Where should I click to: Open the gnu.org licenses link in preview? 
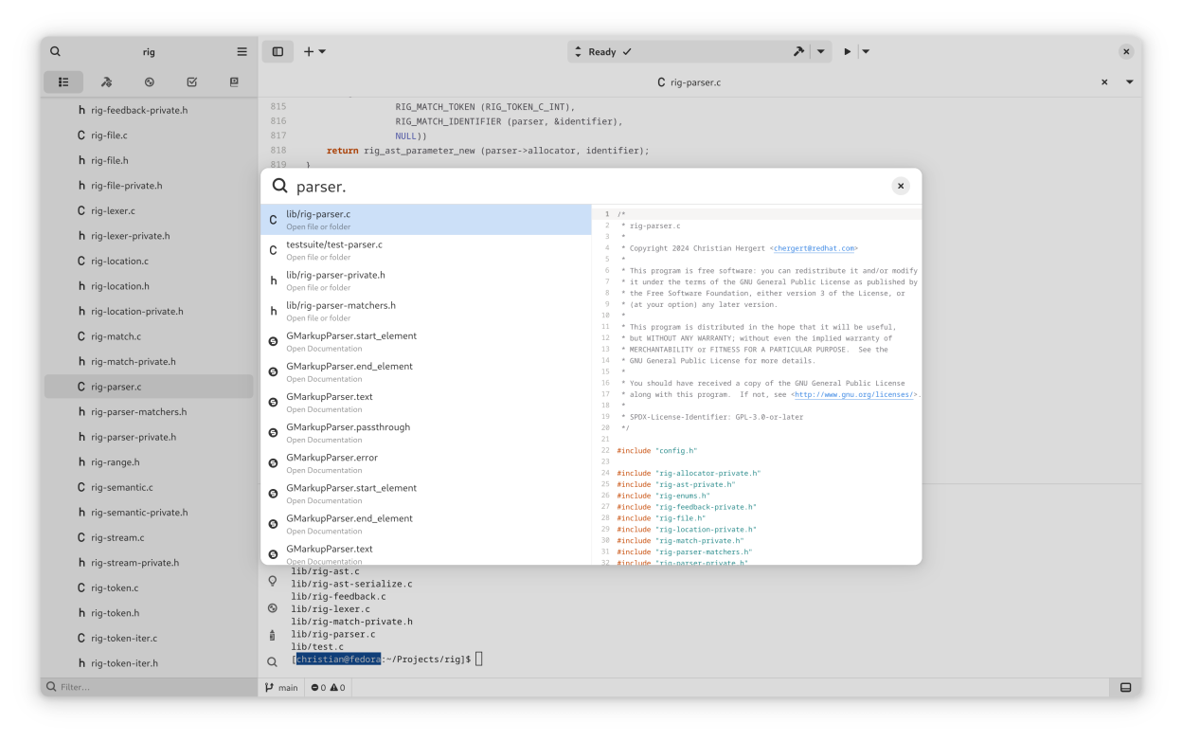click(x=854, y=394)
